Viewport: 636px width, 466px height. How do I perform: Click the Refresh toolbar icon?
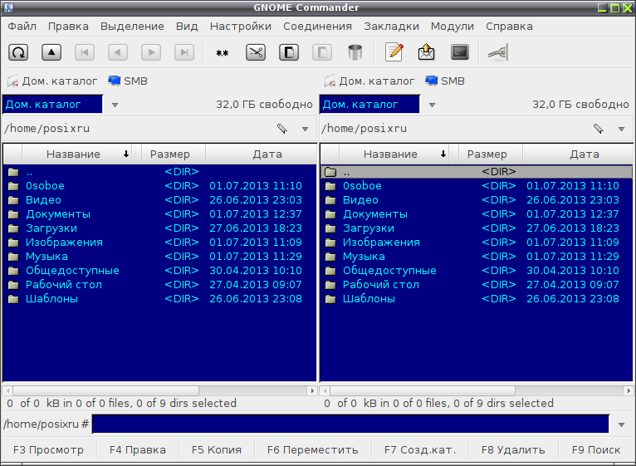18,52
